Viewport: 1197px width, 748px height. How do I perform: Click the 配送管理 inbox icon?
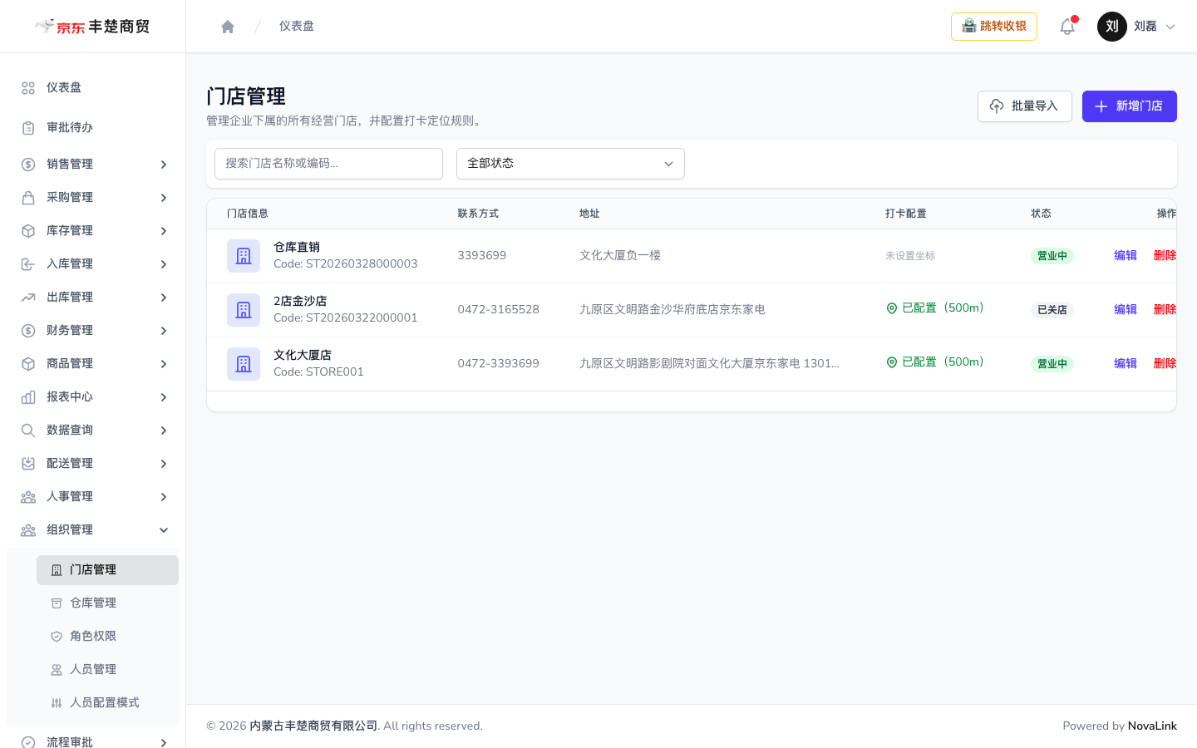pyautogui.click(x=28, y=464)
